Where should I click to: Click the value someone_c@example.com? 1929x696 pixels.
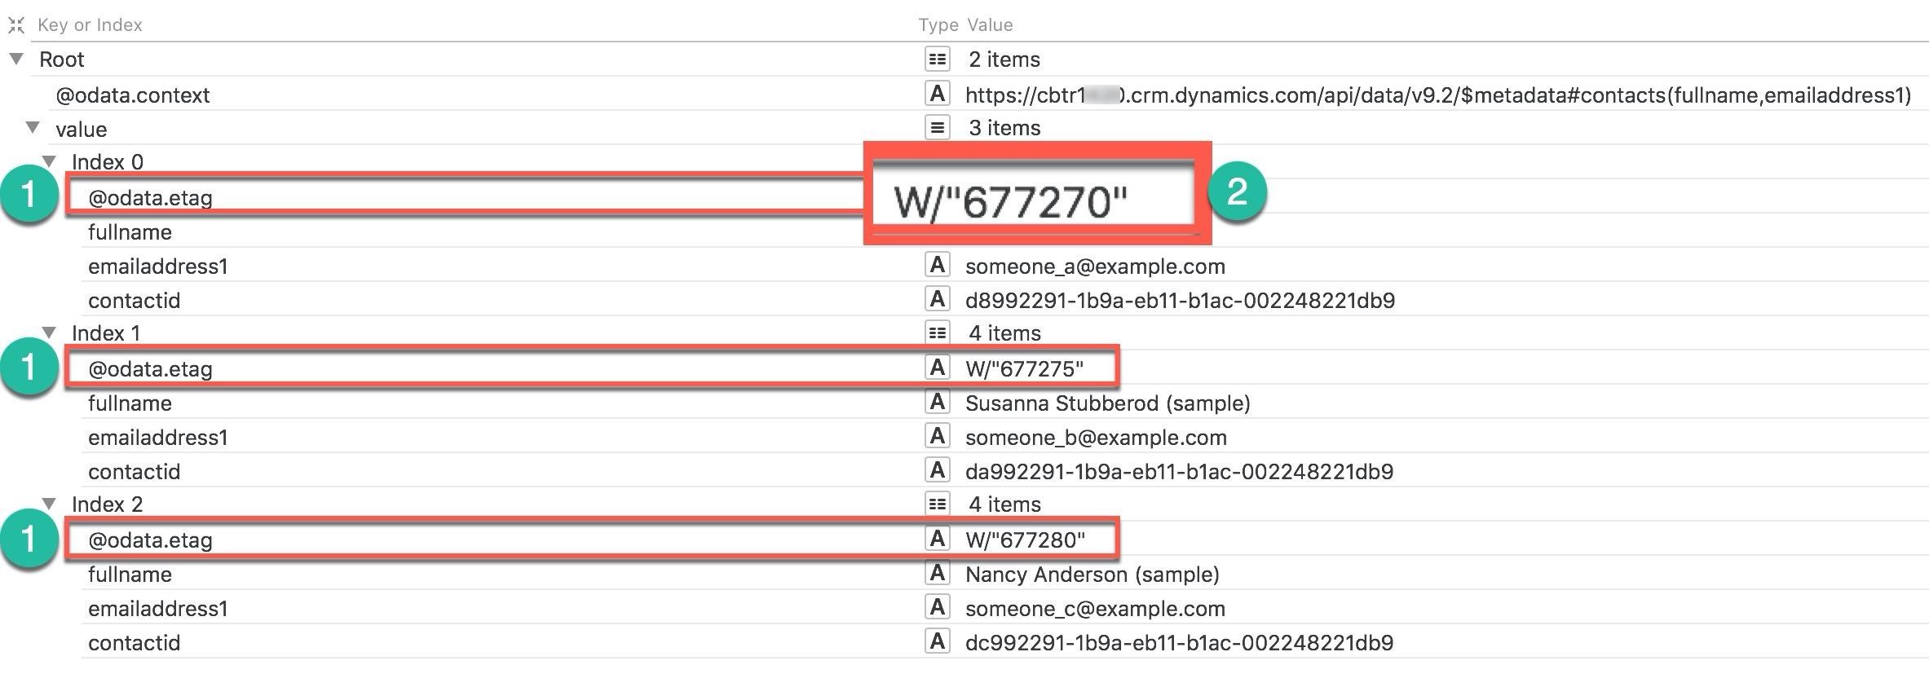[1095, 609]
